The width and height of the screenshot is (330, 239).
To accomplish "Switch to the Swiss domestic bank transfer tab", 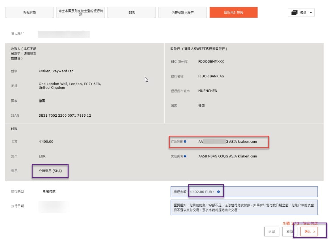I will click(80, 12).
